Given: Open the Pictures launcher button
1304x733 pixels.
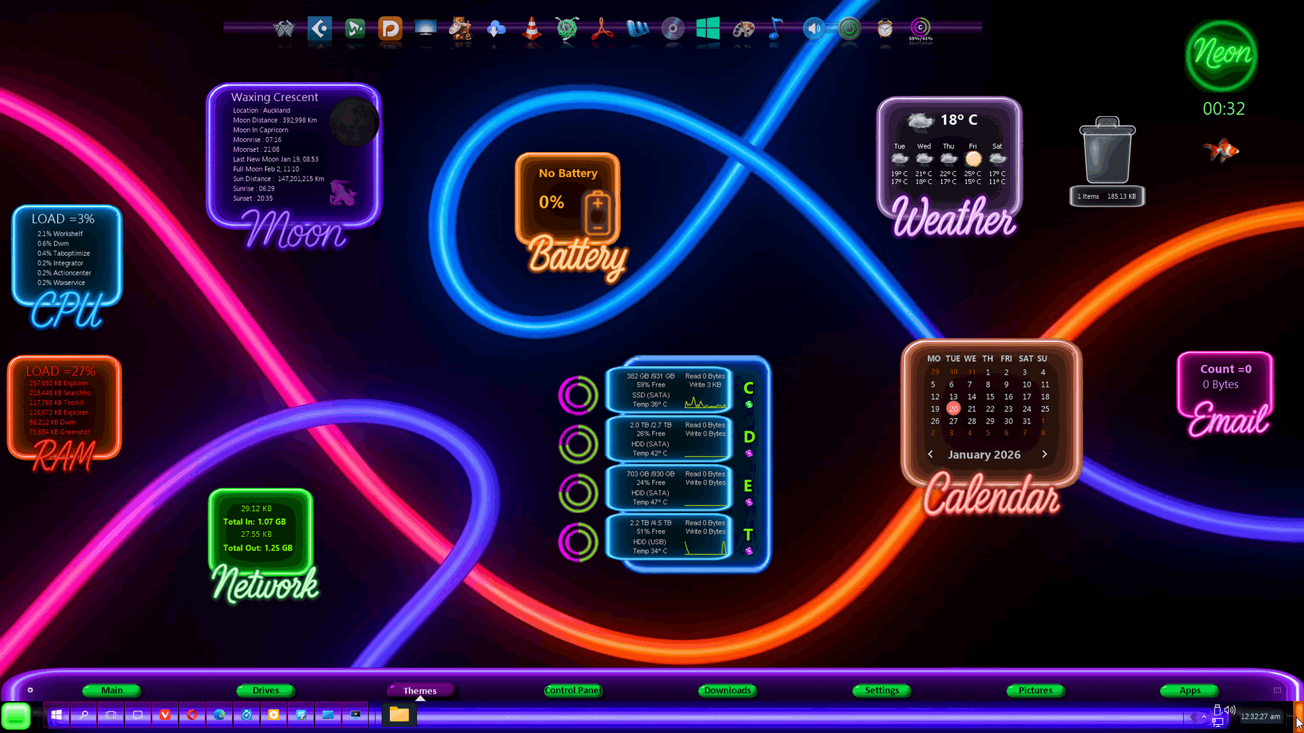Looking at the screenshot, I should click(1035, 690).
